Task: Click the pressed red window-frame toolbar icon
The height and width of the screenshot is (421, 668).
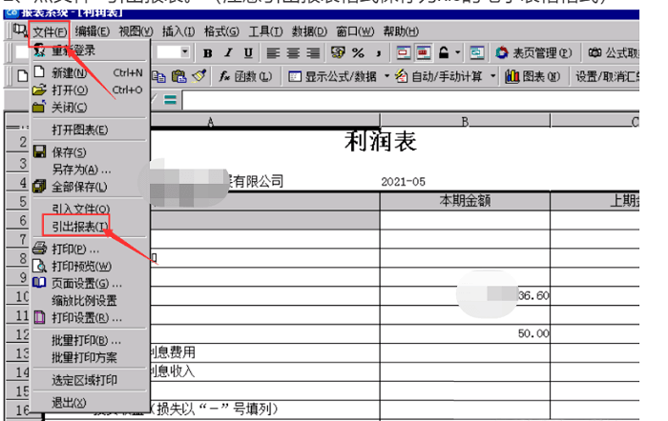Action: (x=423, y=52)
